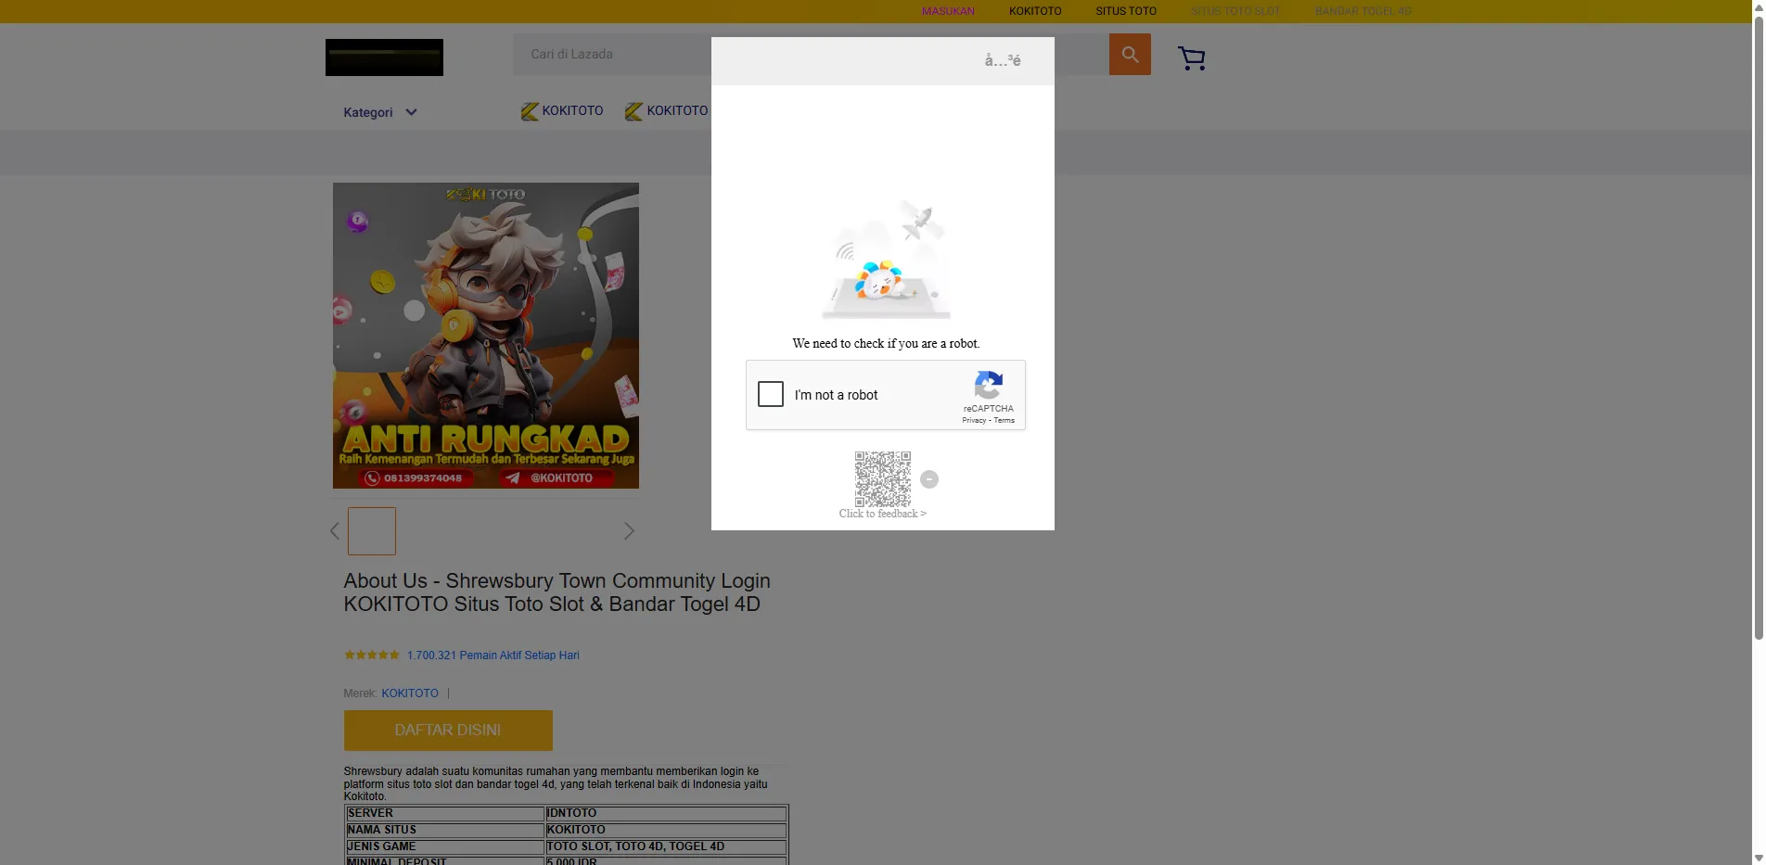Viewport: 1766px width, 865px height.
Task: Check the I'm not a robot checkbox
Action: click(771, 394)
